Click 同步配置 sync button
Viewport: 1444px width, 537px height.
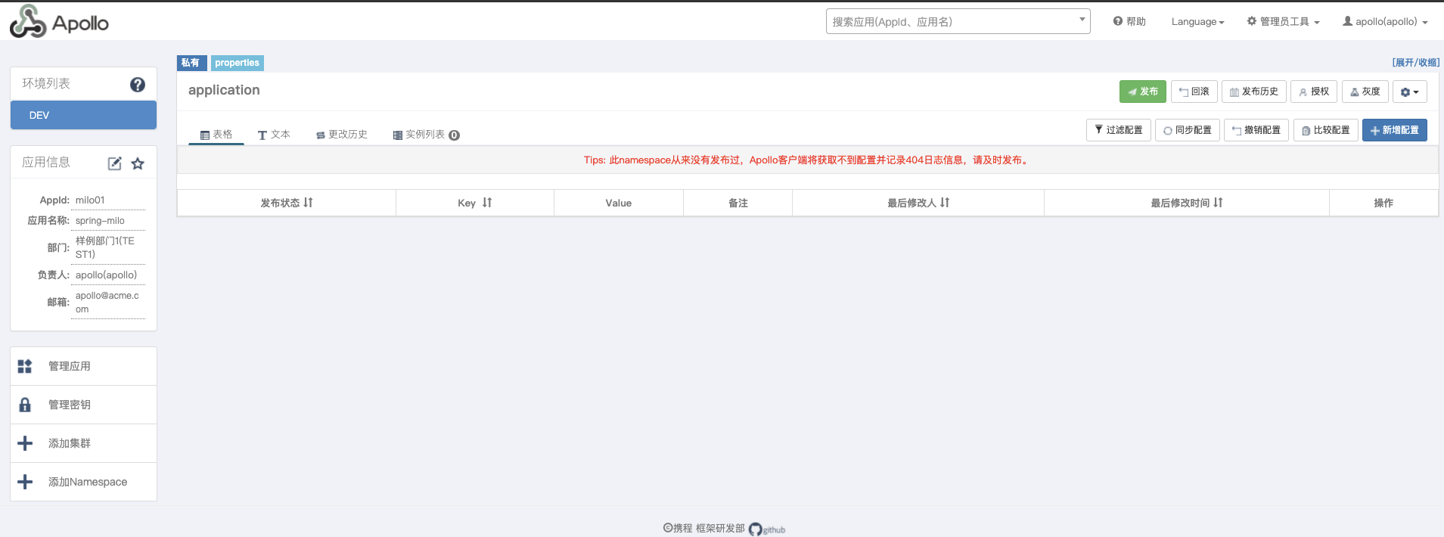(x=1188, y=130)
